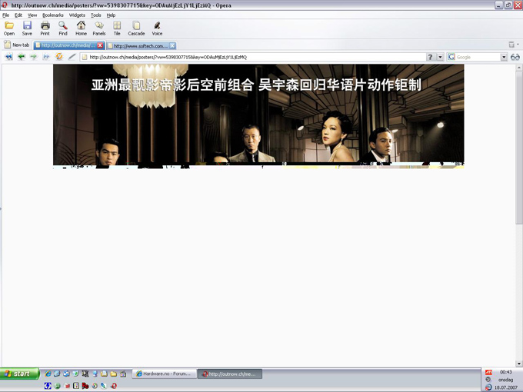Expand the Google search engine dropdown
The height and width of the screenshot is (392, 523).
click(x=504, y=57)
